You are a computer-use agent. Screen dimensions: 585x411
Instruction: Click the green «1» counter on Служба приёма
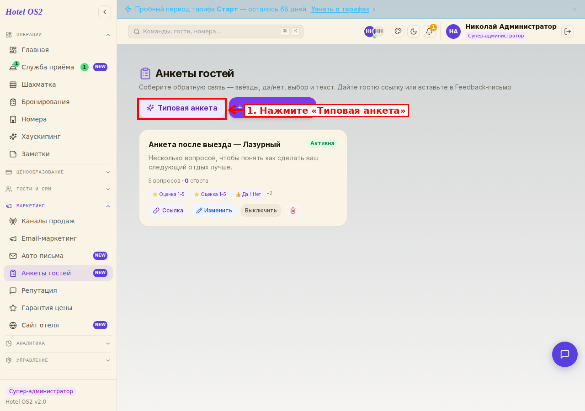click(x=85, y=67)
